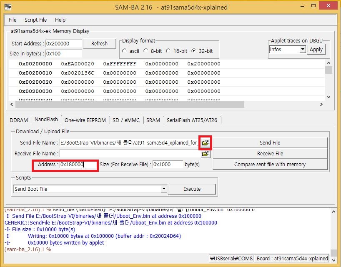Click the Refresh memory display button

tap(99, 43)
